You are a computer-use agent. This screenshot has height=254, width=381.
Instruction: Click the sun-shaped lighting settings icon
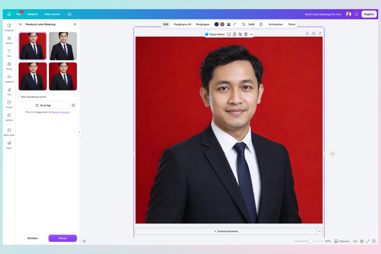coord(73,105)
